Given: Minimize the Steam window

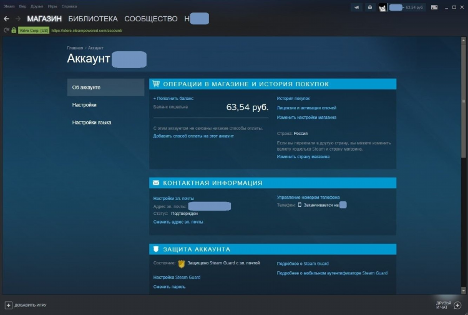Looking at the screenshot, I should tap(447, 7).
